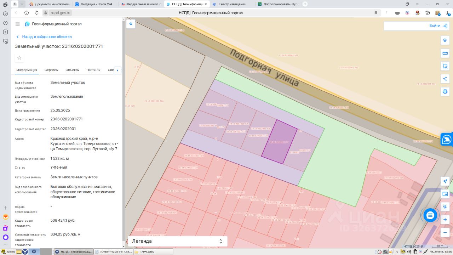The image size is (453, 255).
Task: Open a new browser tab
Action: pyautogui.click(x=305, y=4)
